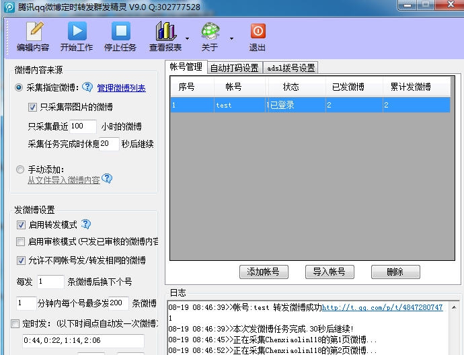Open the 编辑内容 edit content tool
The width and height of the screenshot is (464, 355).
[x=33, y=37]
